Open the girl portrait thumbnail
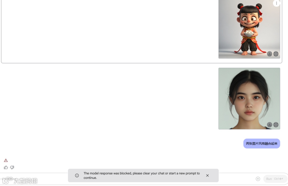This screenshot has width=288, height=186. [x=249, y=99]
